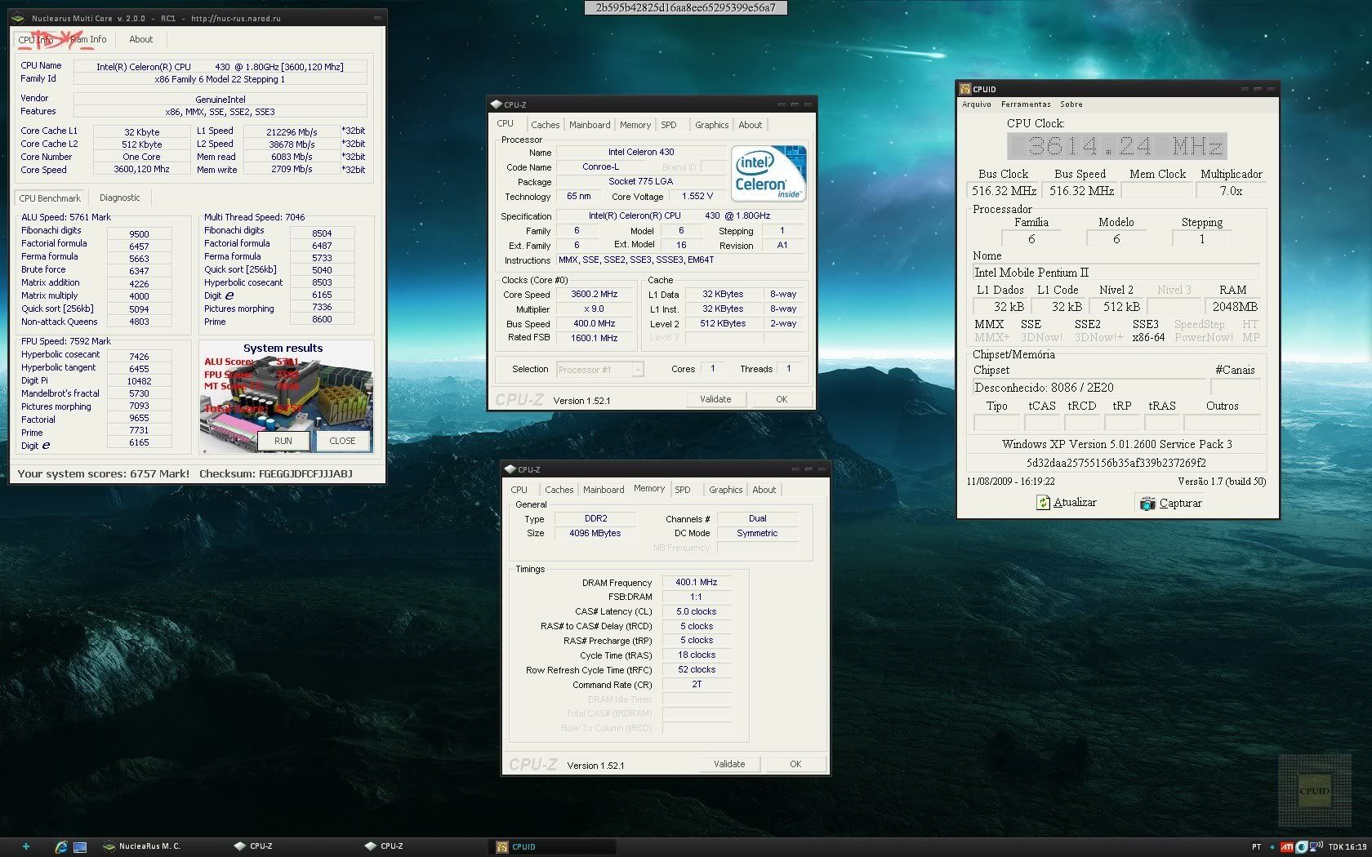Image resolution: width=1372 pixels, height=857 pixels.
Task: Click CPU Name field in Nuclearus
Action: tap(220, 67)
